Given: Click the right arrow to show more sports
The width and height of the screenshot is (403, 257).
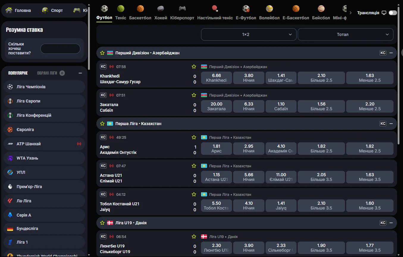Looking at the screenshot, I should click(351, 13).
